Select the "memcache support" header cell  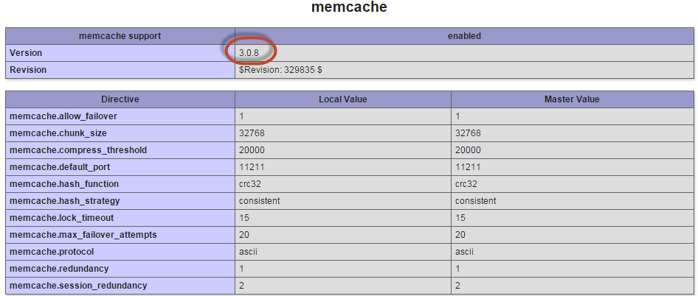pos(120,36)
